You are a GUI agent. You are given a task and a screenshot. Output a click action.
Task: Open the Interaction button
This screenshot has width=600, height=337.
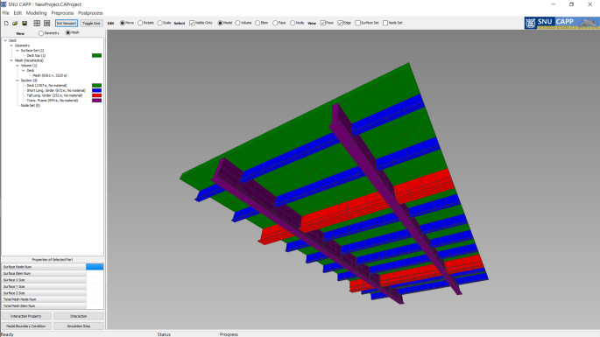click(79, 316)
